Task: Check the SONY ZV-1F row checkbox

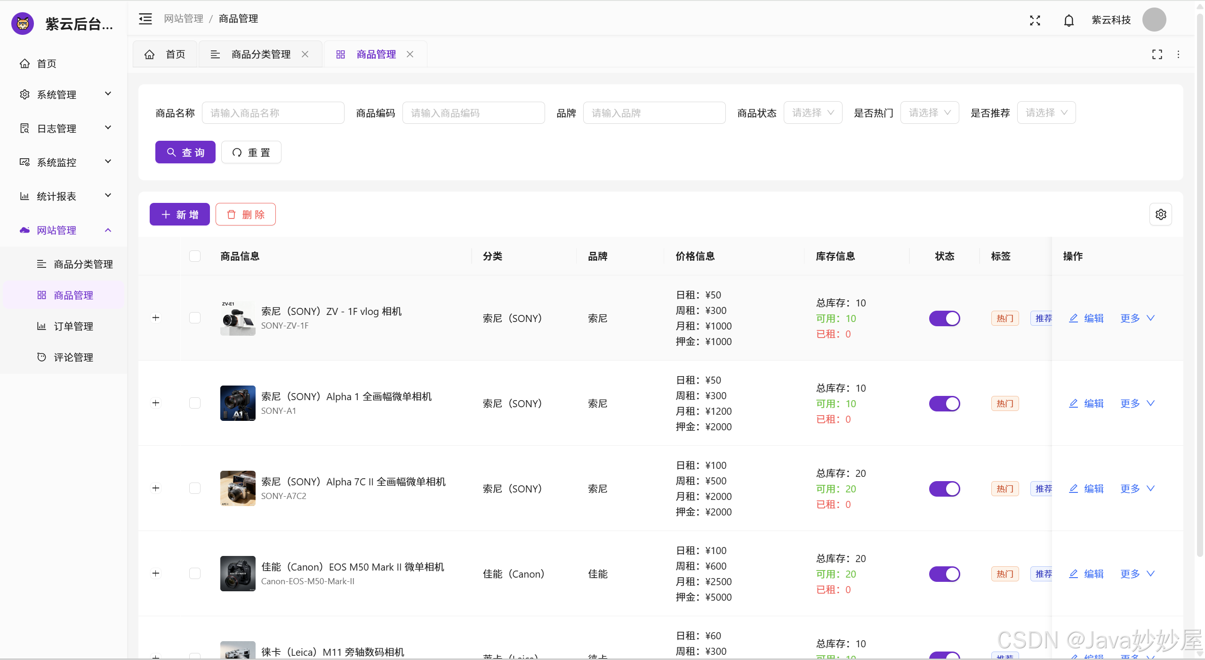Action: [x=195, y=318]
